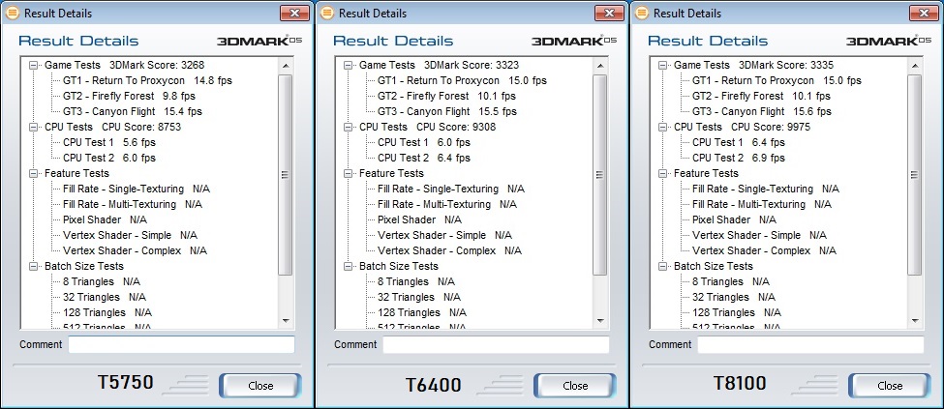
Task: Click scroll-up arrow in the T8100 window
Action: pyautogui.click(x=915, y=65)
